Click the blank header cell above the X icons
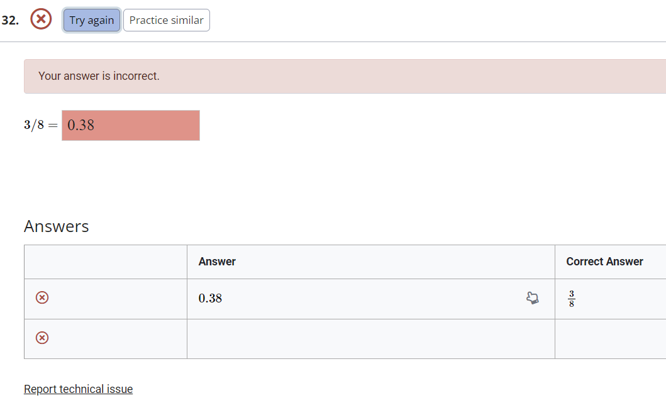This screenshot has height=415, width=666. point(106,262)
